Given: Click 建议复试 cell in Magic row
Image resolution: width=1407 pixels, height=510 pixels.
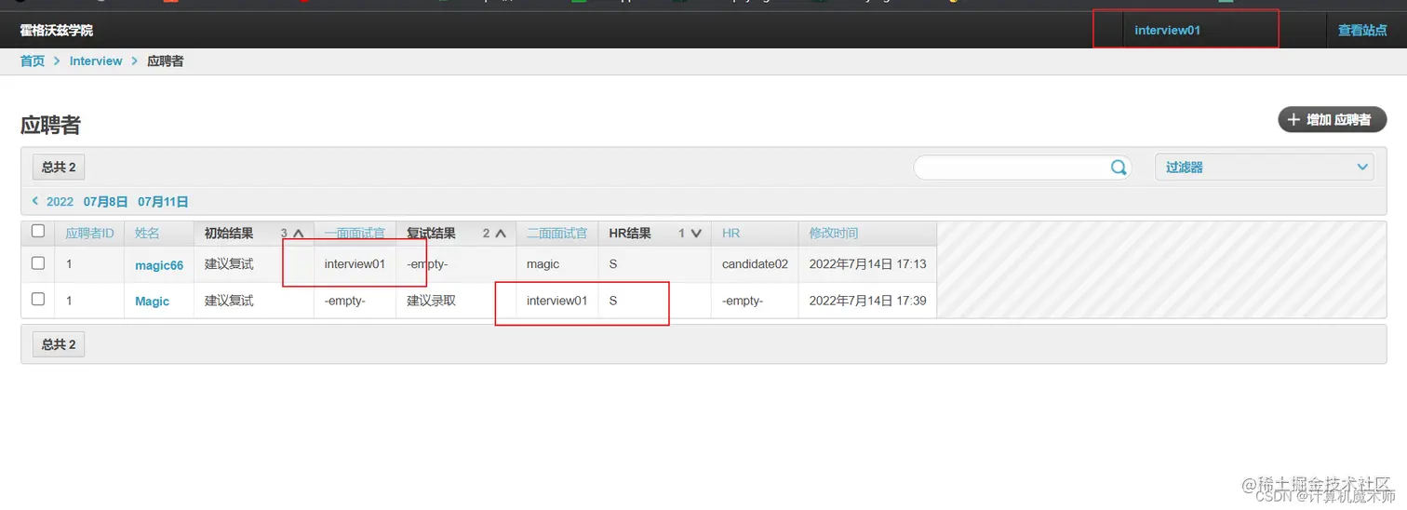Looking at the screenshot, I should click(229, 301).
